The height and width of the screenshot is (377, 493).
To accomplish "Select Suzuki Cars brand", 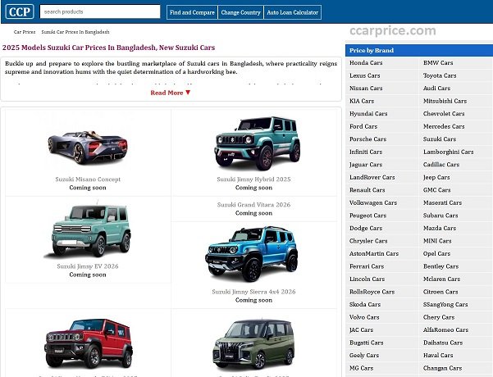I will point(440,139).
